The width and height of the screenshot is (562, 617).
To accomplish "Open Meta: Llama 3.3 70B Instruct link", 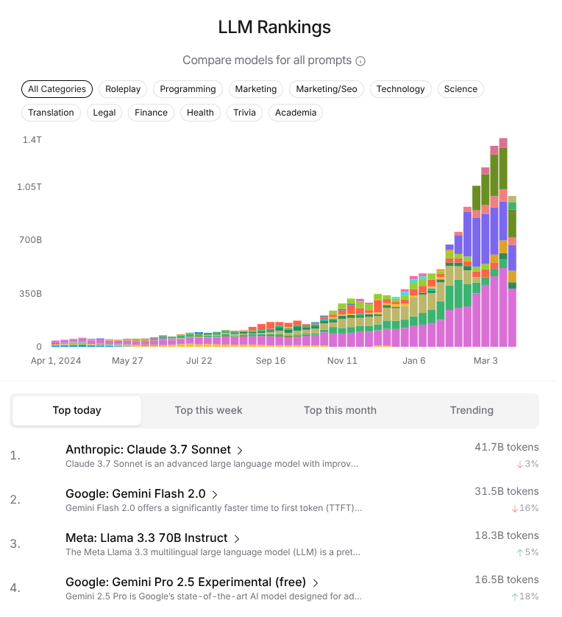I will pyautogui.click(x=146, y=537).
